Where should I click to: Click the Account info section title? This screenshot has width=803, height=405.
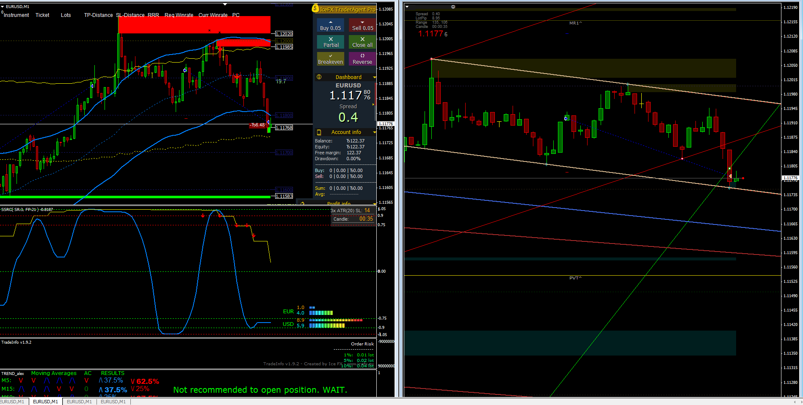point(346,132)
